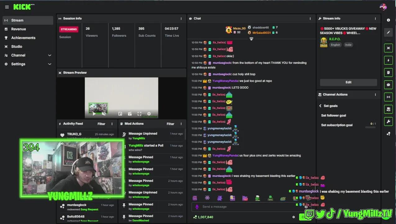This screenshot has width=396, height=224.
Task: Expand the Channel sidebar menu
Action: (49, 55)
